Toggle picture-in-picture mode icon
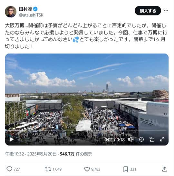 [152, 140]
